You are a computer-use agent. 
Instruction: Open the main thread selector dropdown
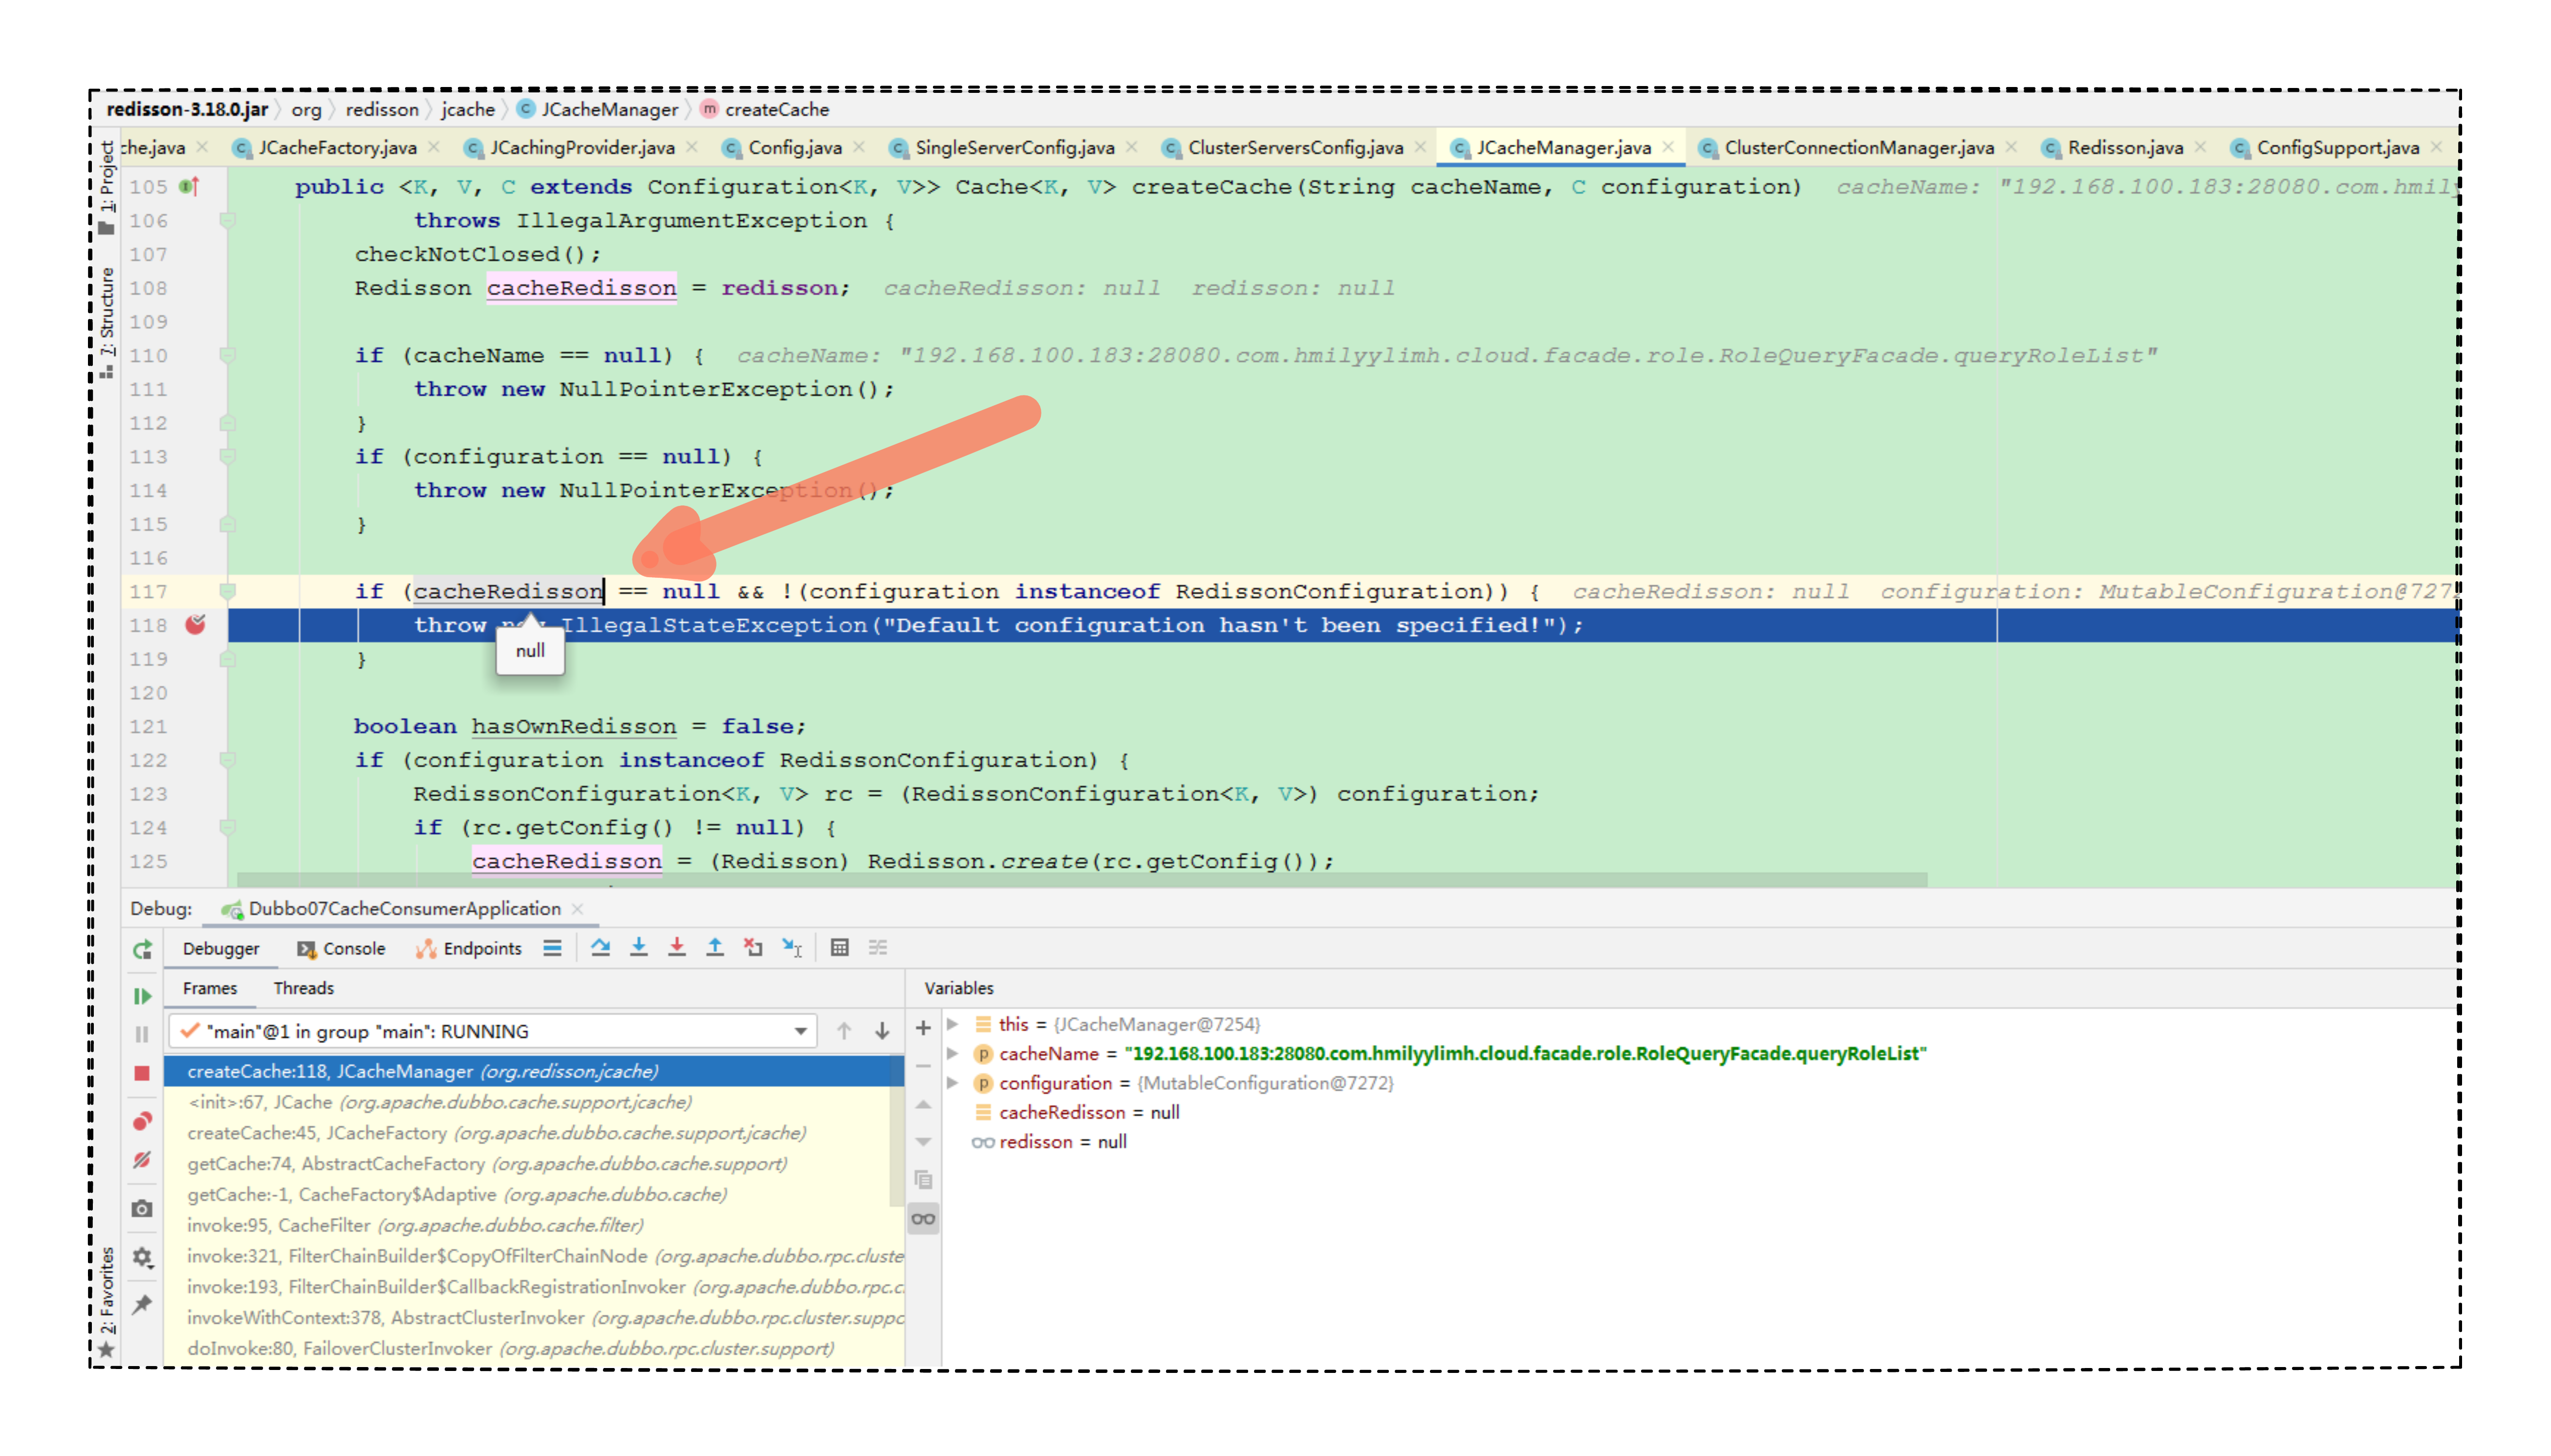tap(800, 1031)
